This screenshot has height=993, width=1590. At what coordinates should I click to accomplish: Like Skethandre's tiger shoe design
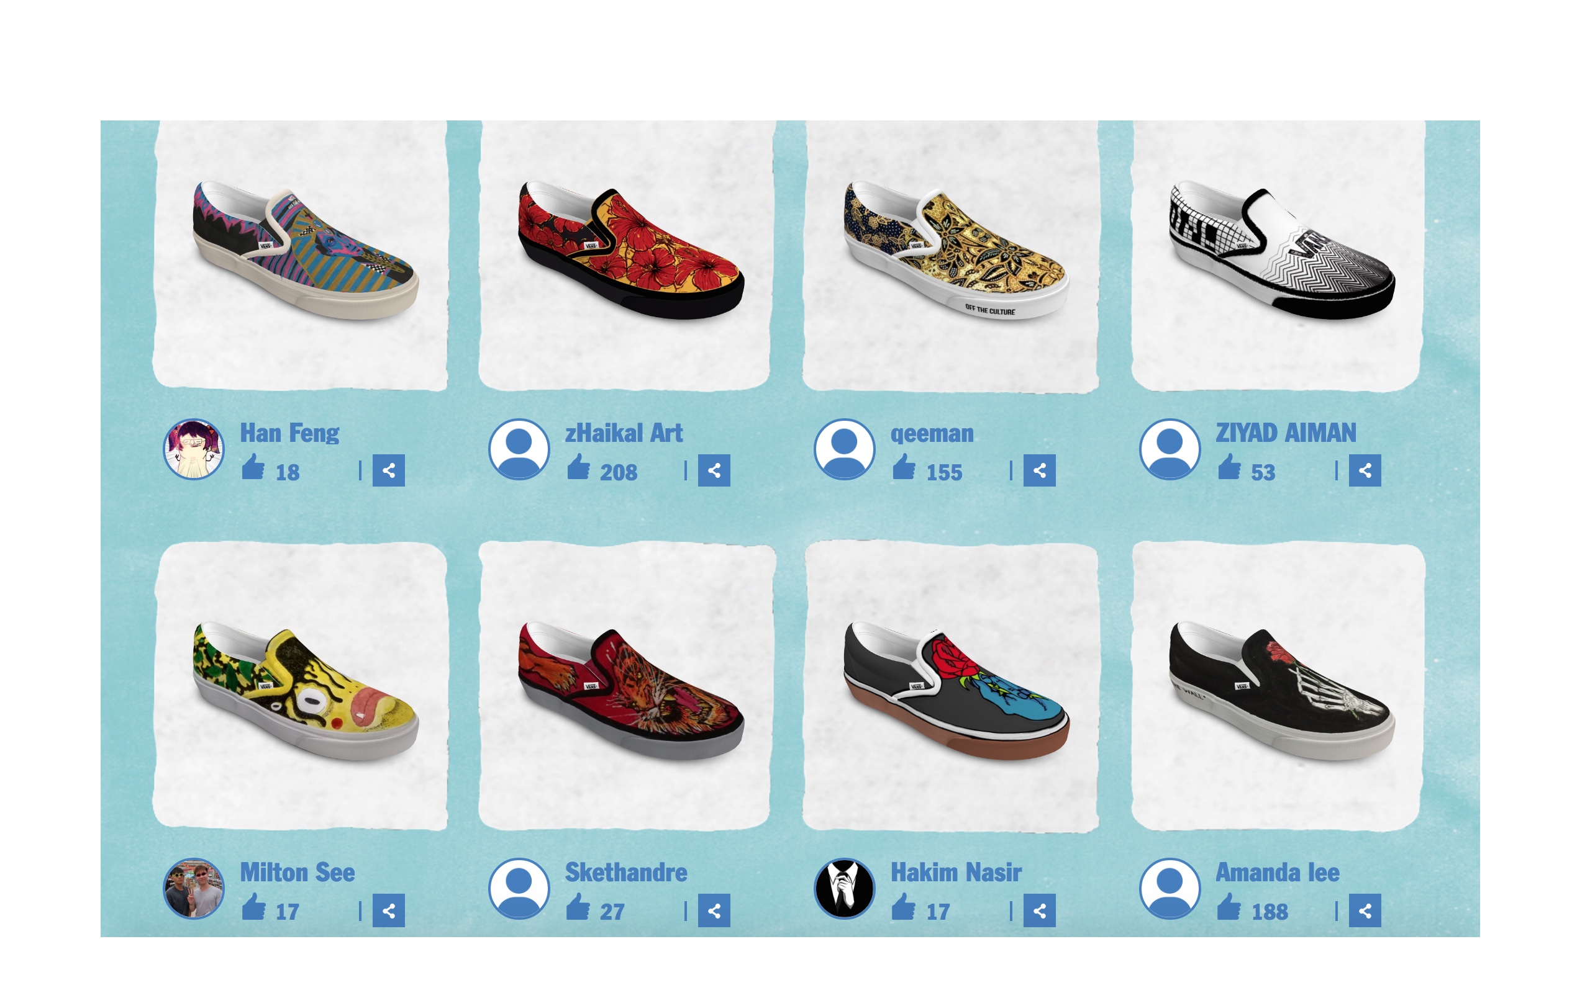578,906
